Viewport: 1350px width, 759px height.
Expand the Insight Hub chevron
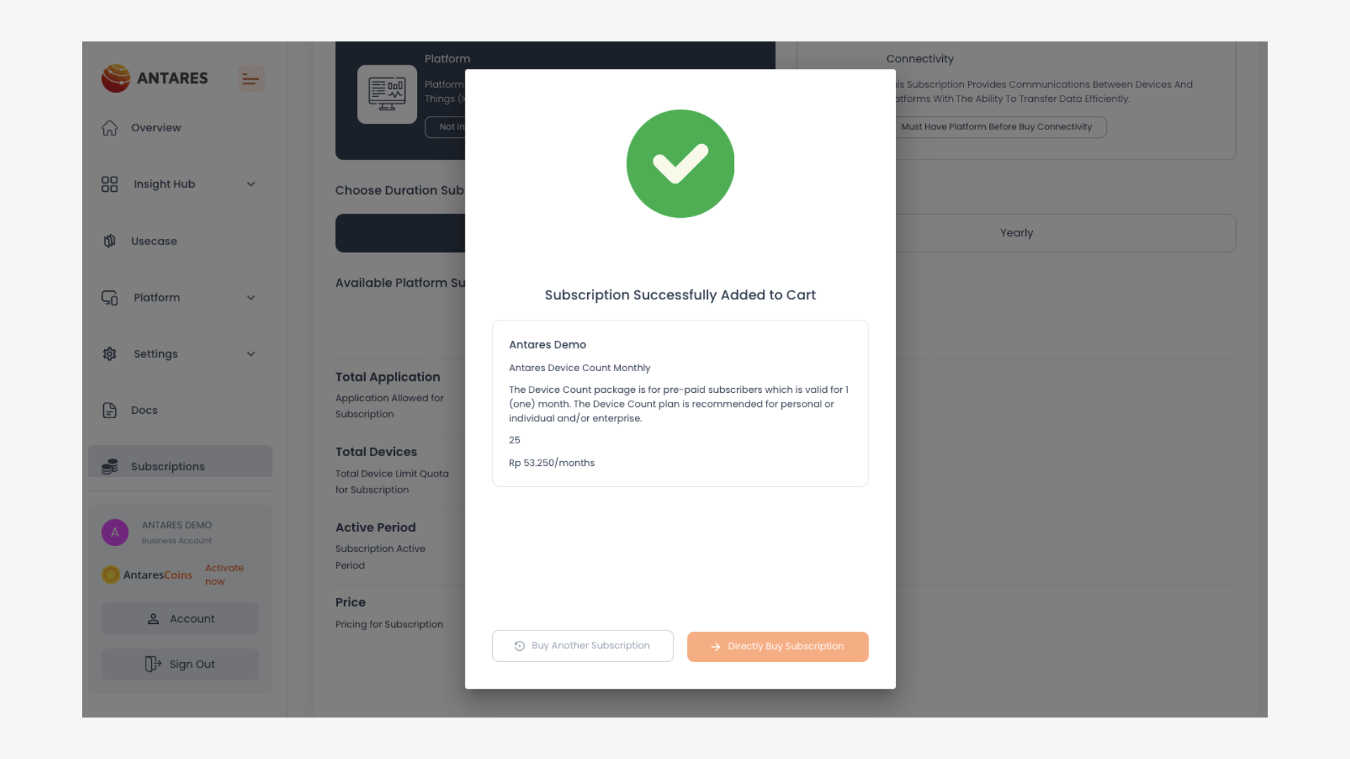coord(251,184)
